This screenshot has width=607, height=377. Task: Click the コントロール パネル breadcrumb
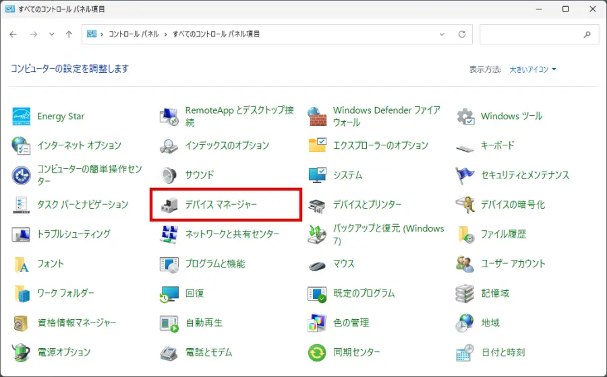point(134,34)
